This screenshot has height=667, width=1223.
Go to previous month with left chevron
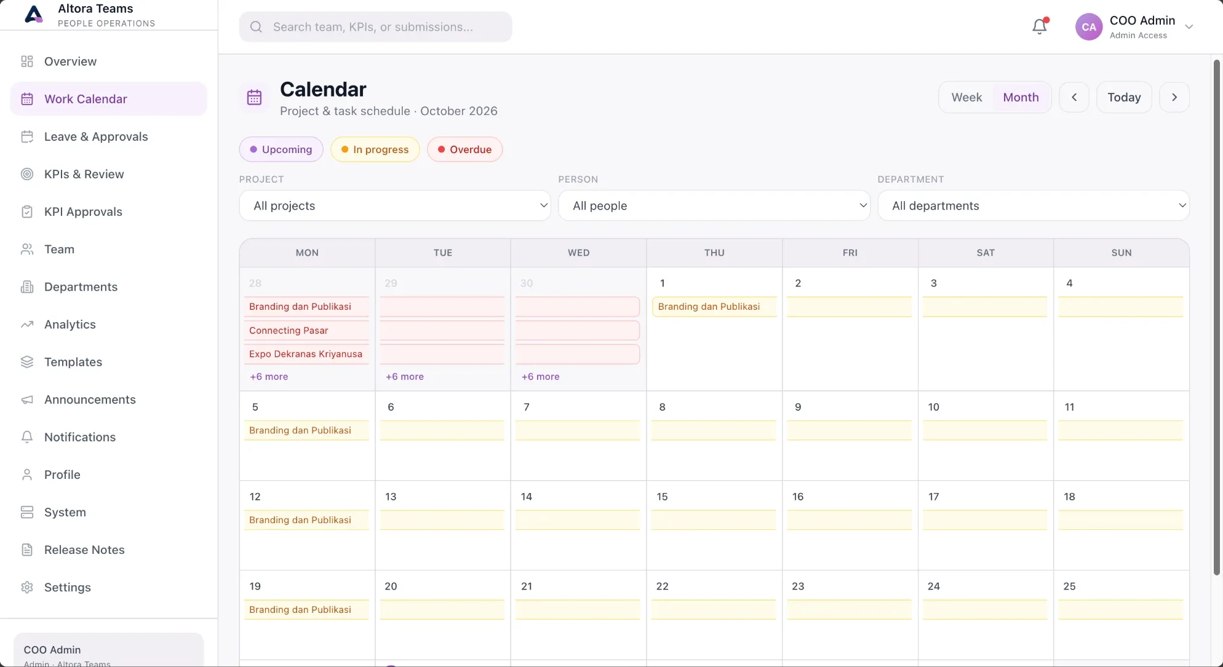(1074, 97)
